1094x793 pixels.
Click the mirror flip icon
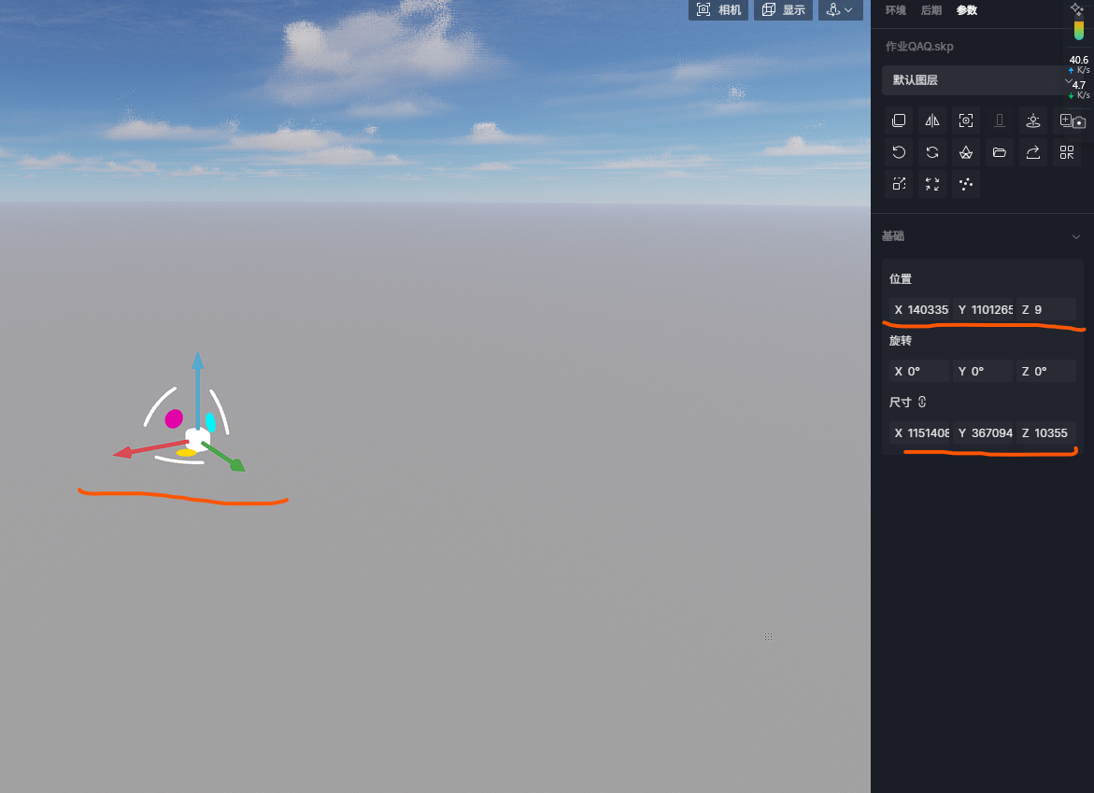pyautogui.click(x=932, y=120)
